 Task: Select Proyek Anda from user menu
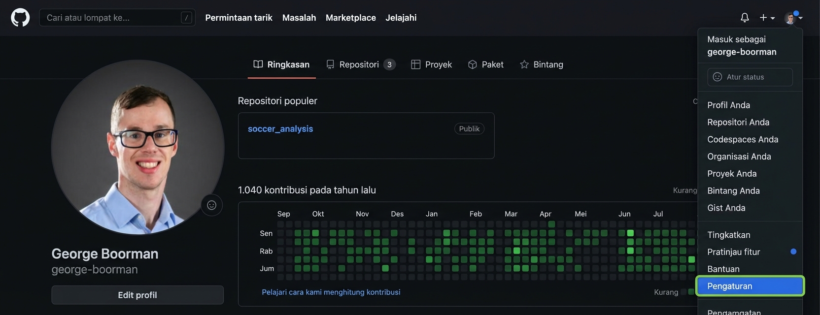click(x=750, y=174)
